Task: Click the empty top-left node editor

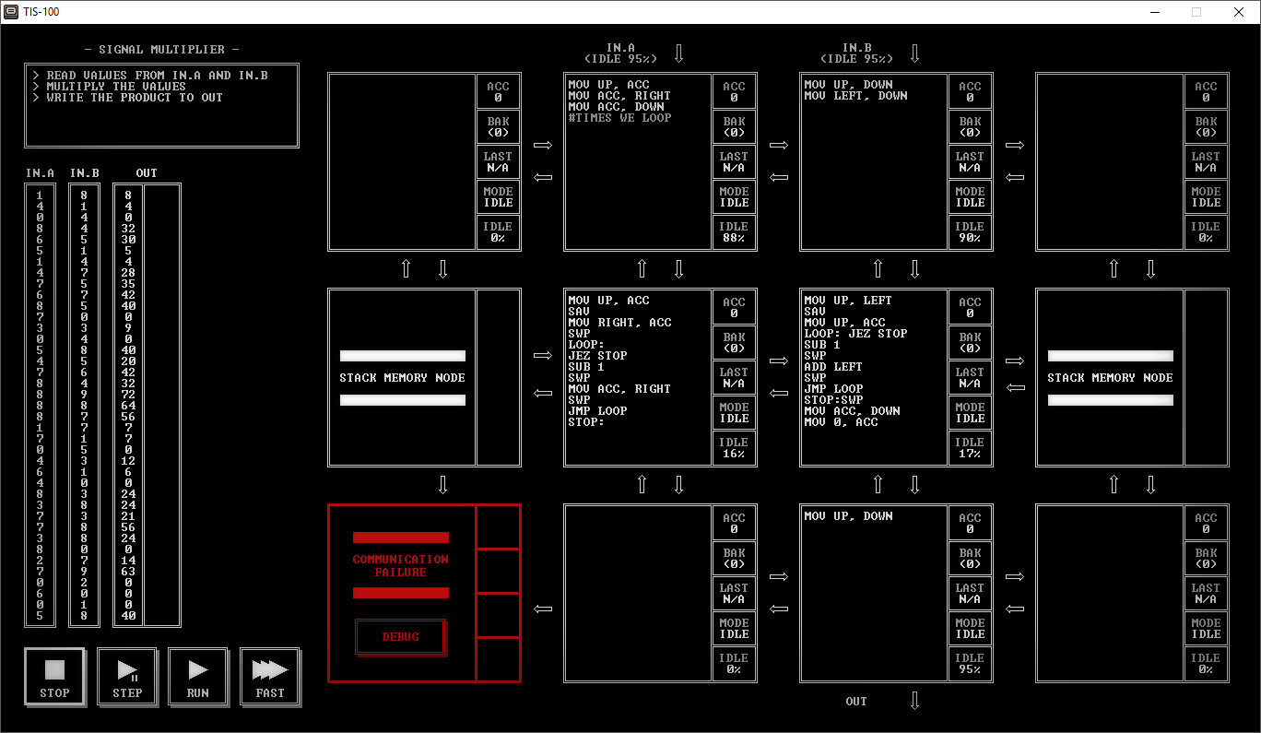Action: pyautogui.click(x=402, y=161)
